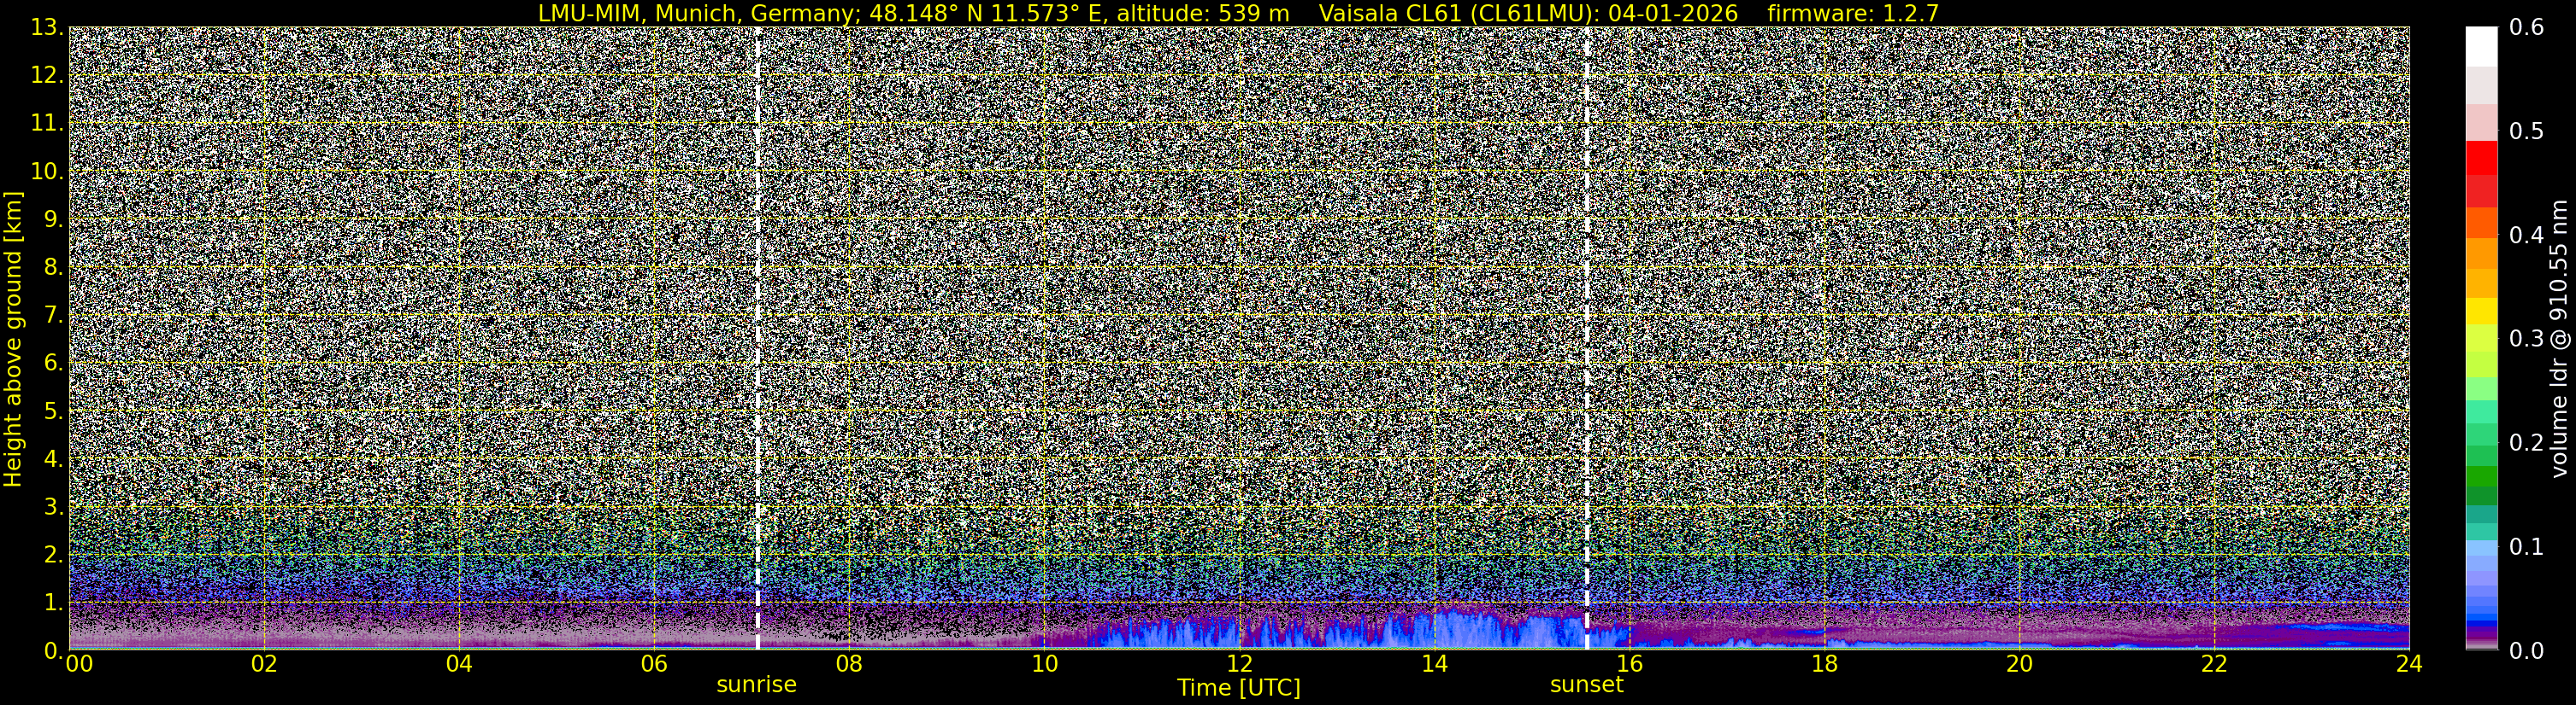Click the '4.' tick on the height axis
The image size is (2576, 705).
pos(53,459)
